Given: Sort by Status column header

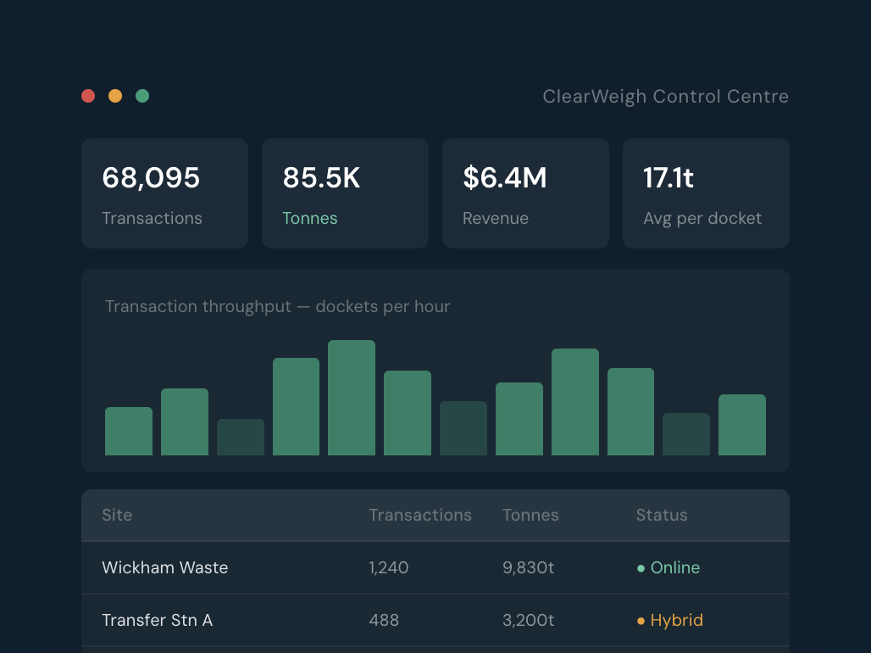Looking at the screenshot, I should (662, 515).
